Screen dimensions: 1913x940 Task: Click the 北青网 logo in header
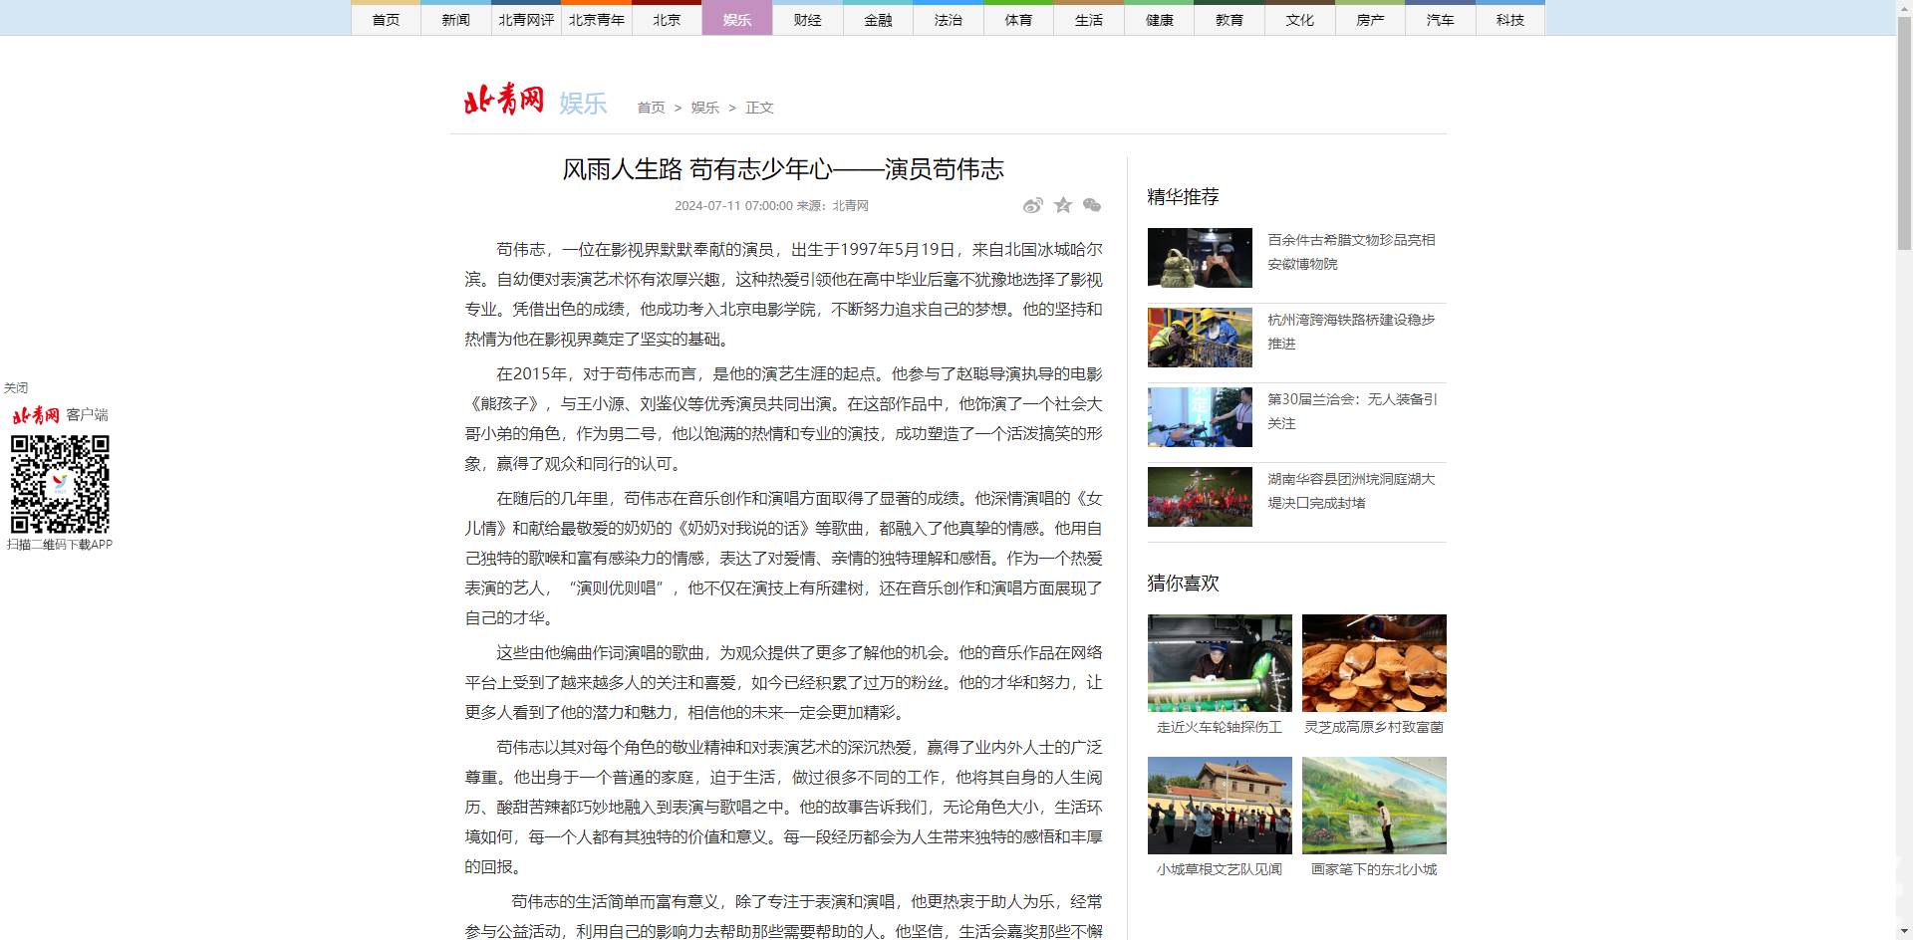(504, 101)
